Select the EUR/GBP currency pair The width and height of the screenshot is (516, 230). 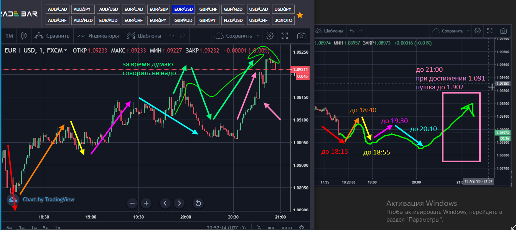coord(159,9)
